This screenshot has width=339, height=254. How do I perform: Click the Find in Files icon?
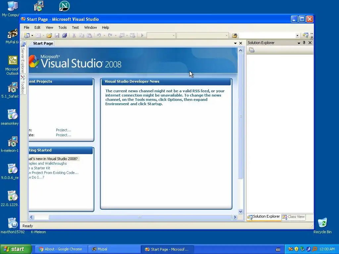pos(235,35)
